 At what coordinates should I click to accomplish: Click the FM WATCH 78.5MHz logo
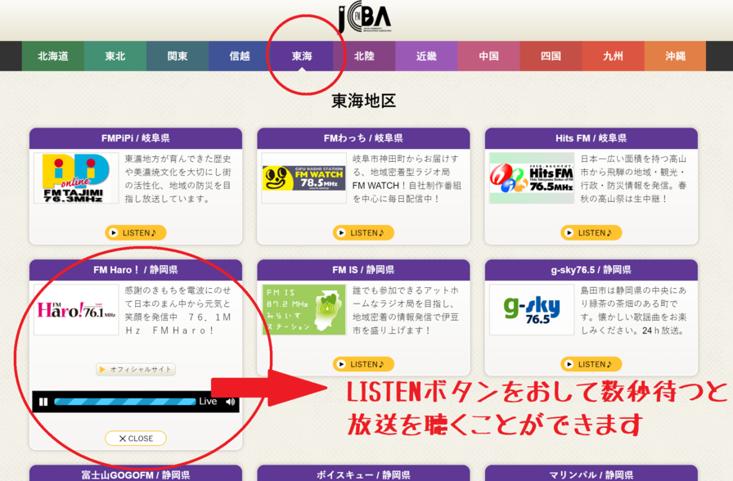304,178
